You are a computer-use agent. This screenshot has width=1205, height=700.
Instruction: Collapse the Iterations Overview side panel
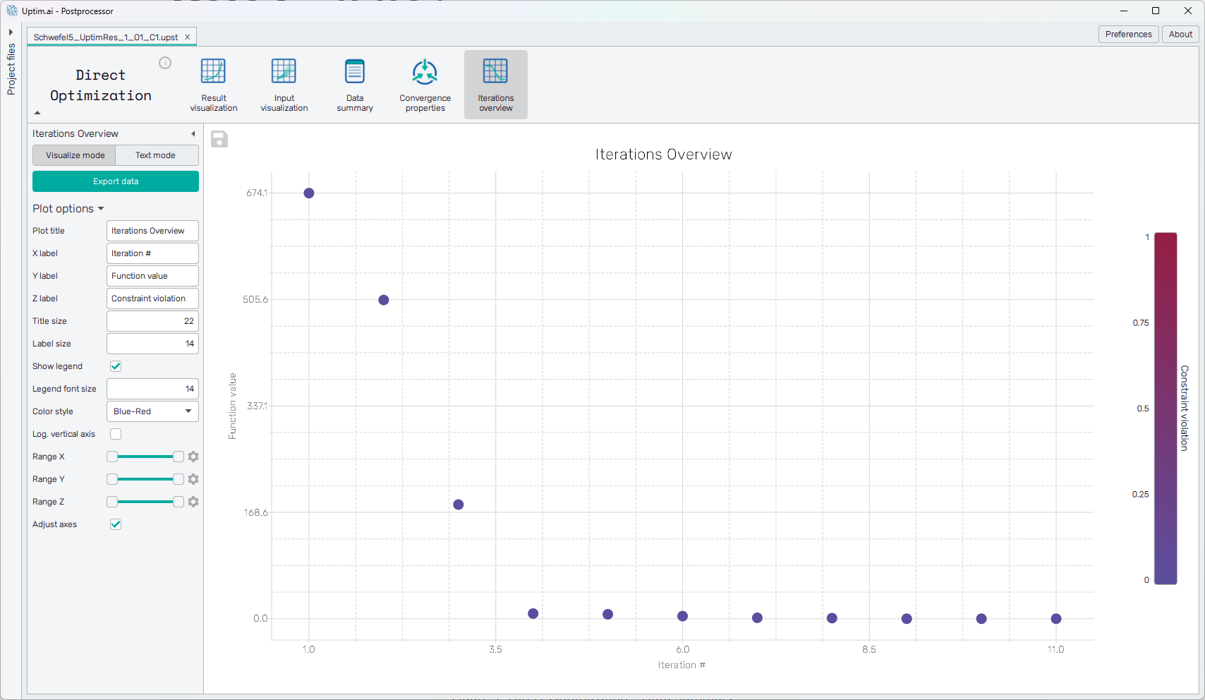193,134
